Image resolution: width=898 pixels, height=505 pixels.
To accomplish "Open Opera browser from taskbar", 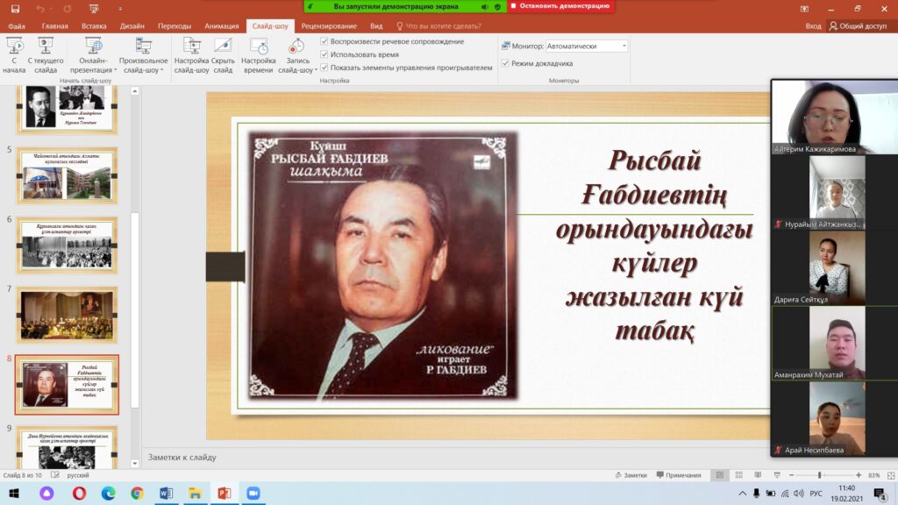I will [79, 493].
